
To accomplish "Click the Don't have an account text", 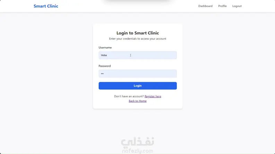I will click(x=129, y=96).
